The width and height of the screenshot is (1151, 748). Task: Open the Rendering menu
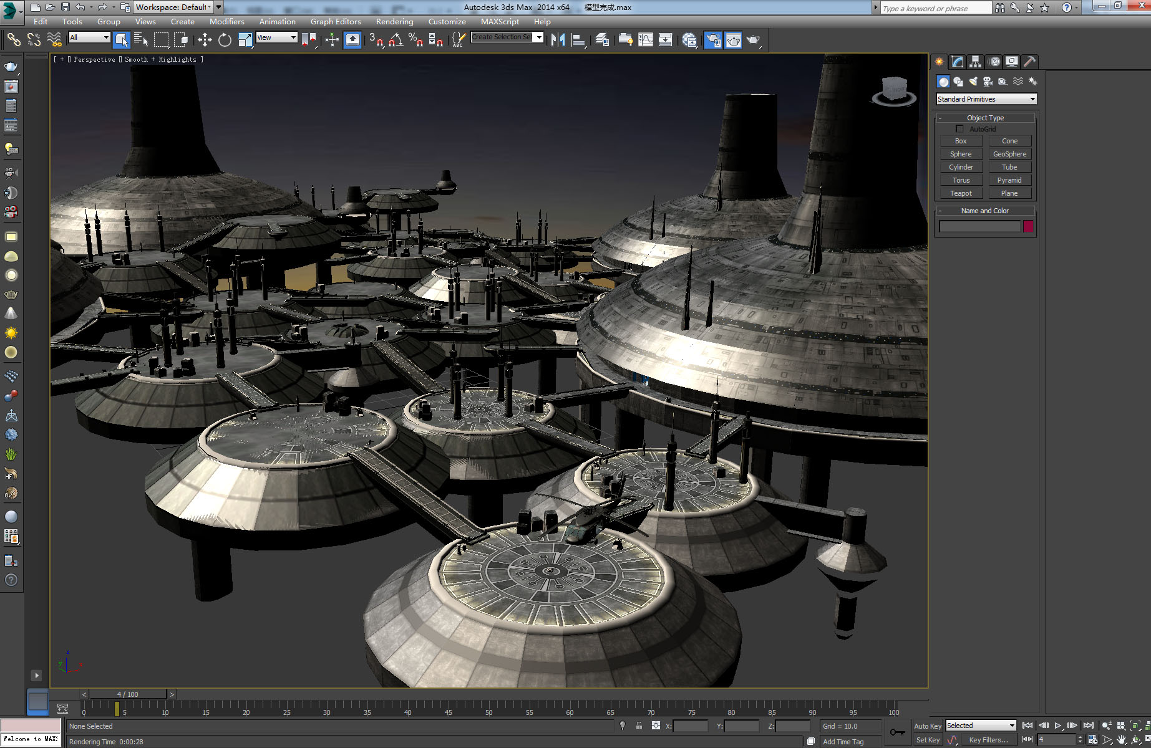394,21
